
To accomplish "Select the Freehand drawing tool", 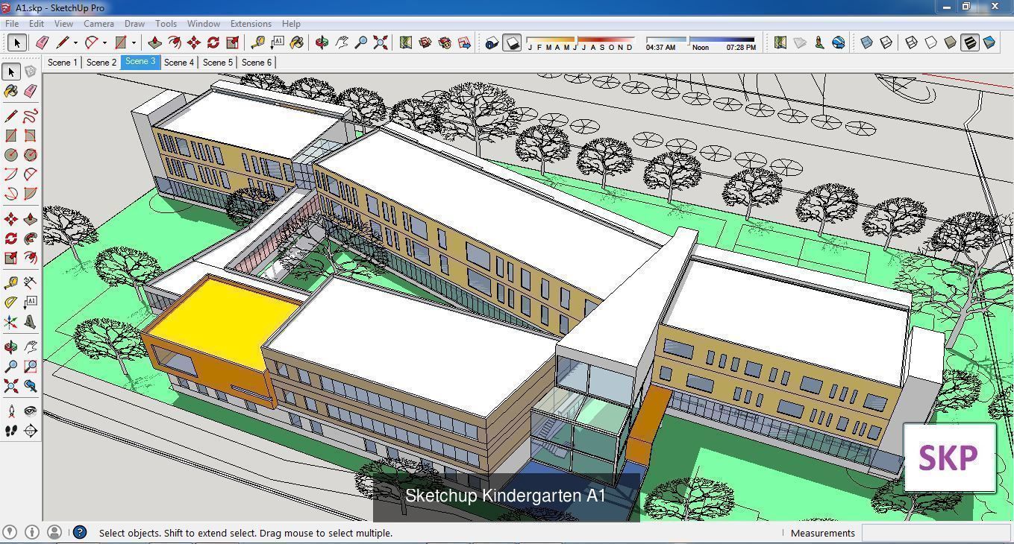I will (30, 116).
